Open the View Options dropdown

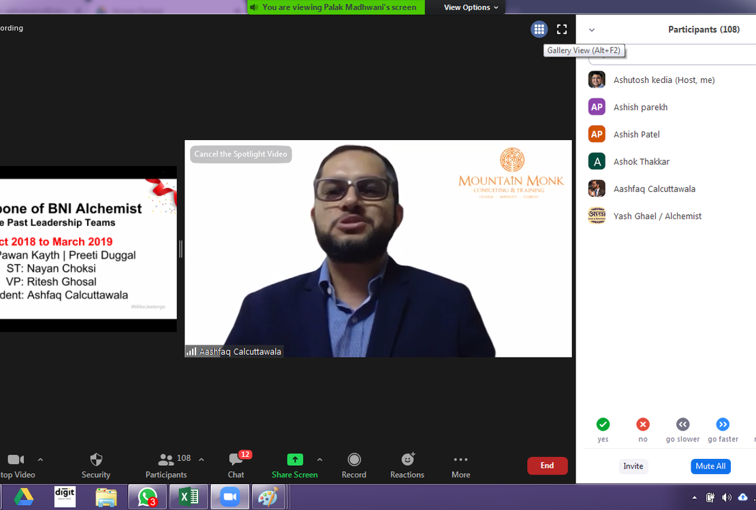471,7
